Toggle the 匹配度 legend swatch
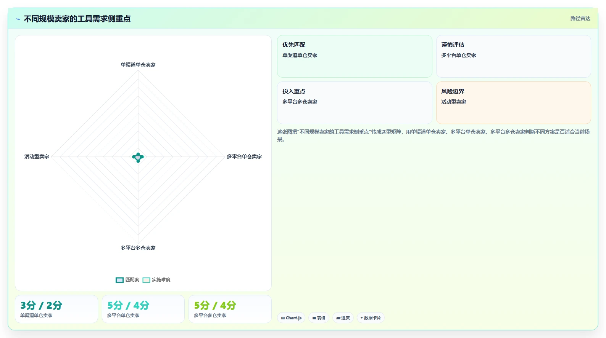Image resolution: width=606 pixels, height=338 pixels. [x=119, y=280]
